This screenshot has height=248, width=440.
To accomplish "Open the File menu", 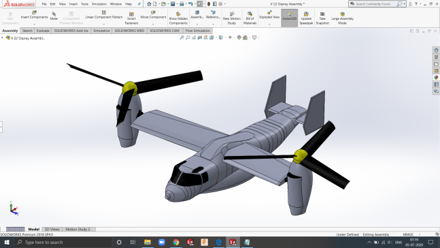I will point(44,4).
